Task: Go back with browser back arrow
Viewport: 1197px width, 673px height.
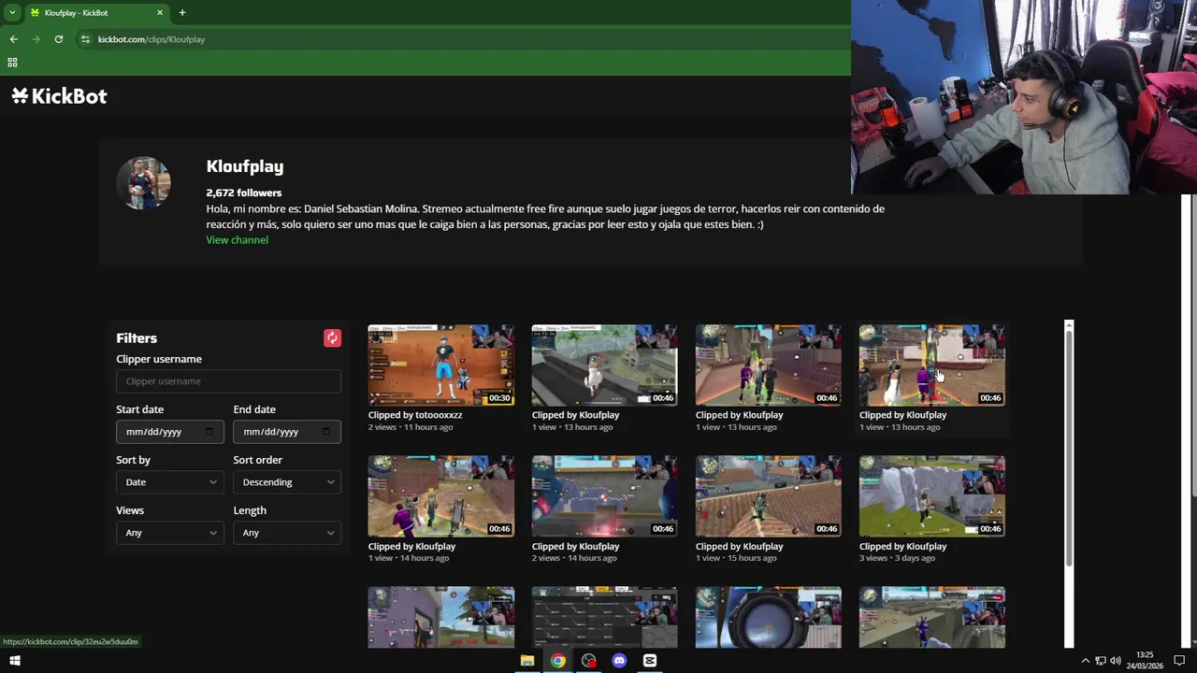Action: (x=13, y=39)
